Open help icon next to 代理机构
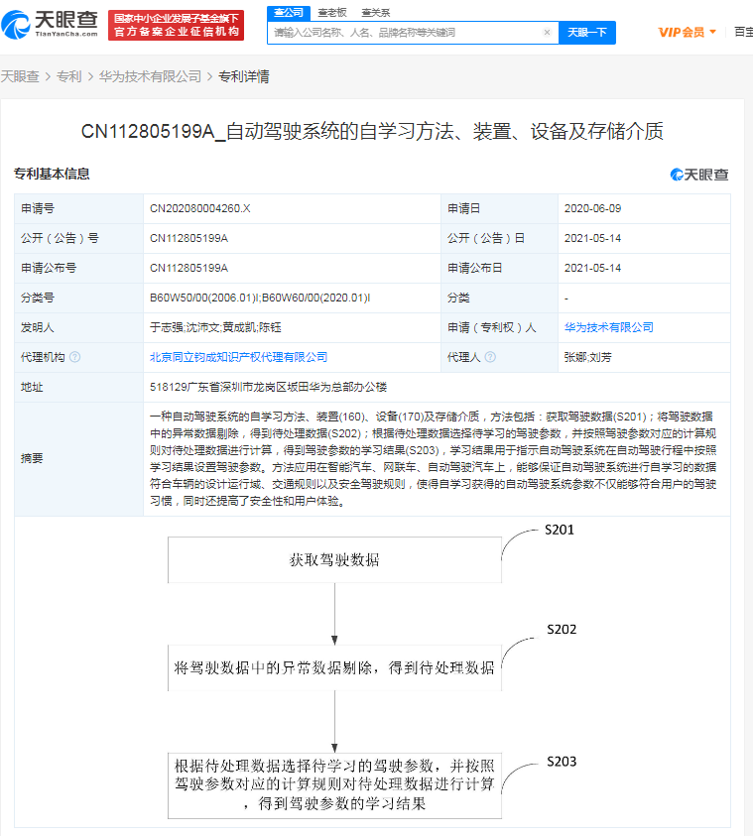 pos(75,357)
